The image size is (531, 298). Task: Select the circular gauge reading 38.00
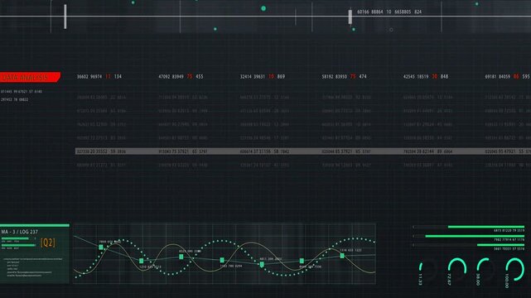(486, 270)
